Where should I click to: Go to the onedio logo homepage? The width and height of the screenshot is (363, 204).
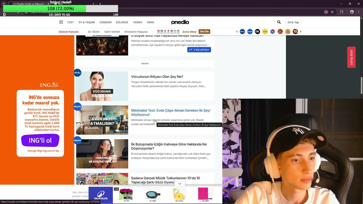point(180,22)
